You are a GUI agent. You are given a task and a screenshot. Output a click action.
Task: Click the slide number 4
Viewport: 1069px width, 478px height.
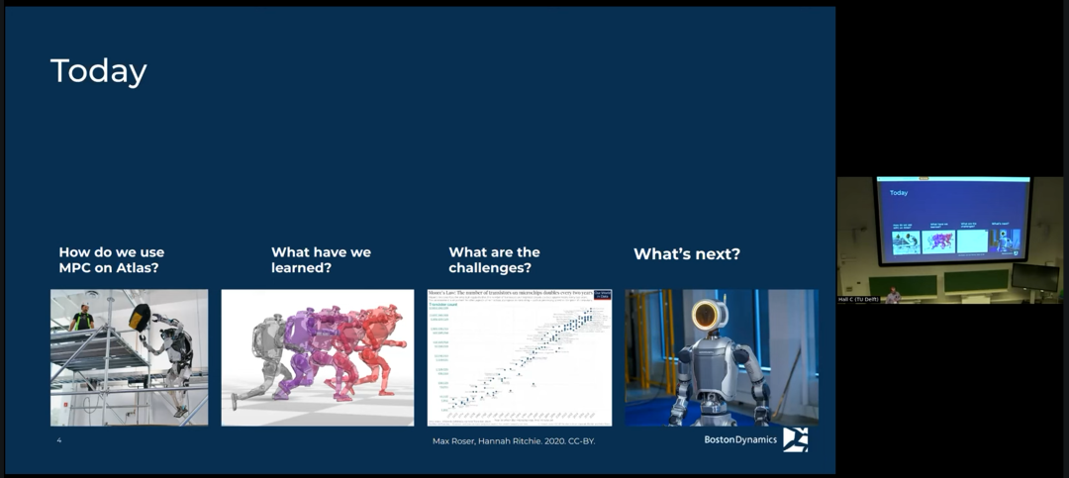point(58,440)
